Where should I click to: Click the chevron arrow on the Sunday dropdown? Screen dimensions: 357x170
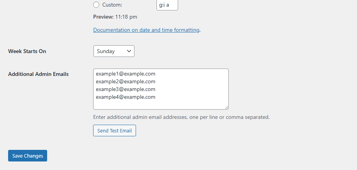129,51
